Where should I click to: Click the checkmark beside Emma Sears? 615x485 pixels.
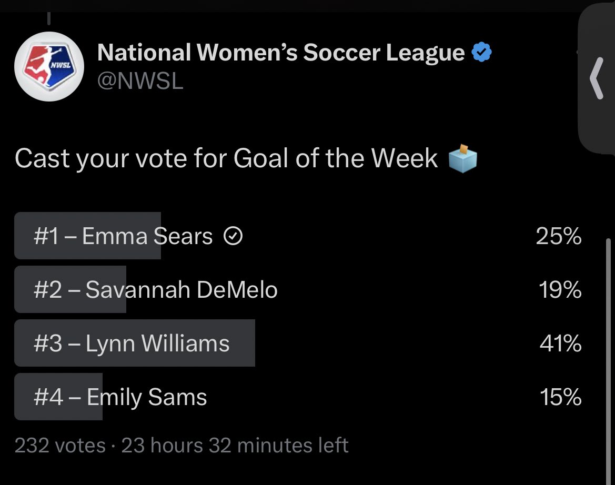(x=233, y=237)
